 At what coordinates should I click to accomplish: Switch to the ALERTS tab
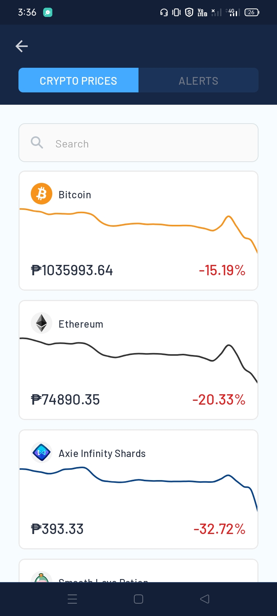199,80
